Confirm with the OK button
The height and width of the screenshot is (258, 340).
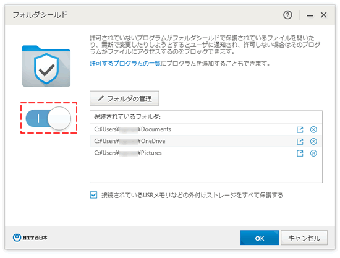(x=260, y=238)
